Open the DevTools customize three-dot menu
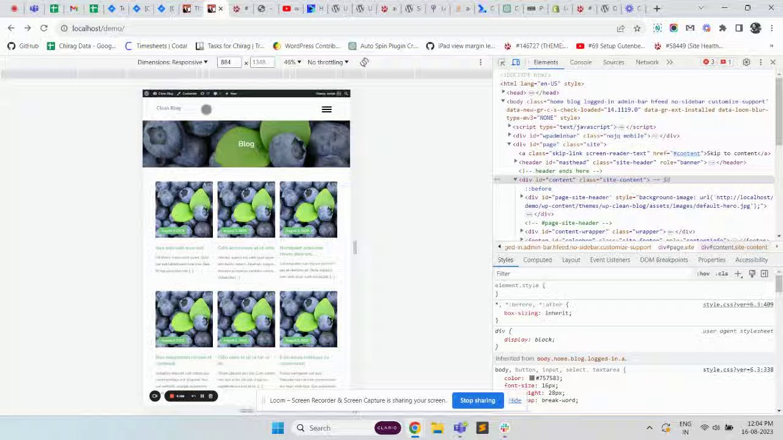This screenshot has height=440, width=783. (x=760, y=62)
